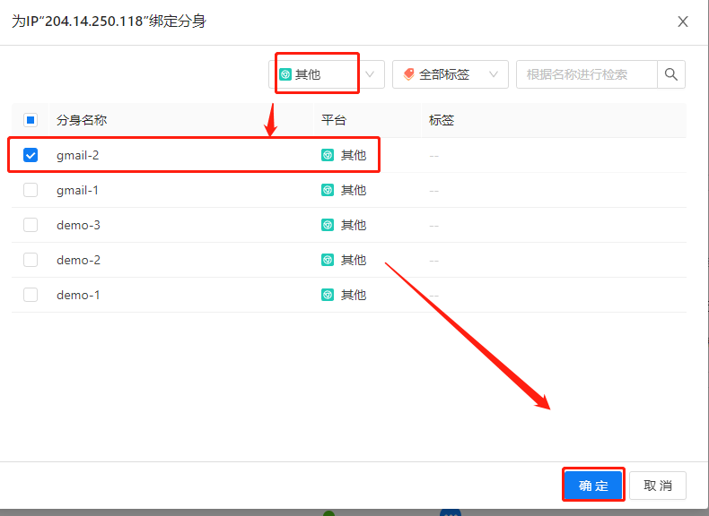Click the platform icon in gmail-2 row
The image size is (709, 516).
[328, 155]
